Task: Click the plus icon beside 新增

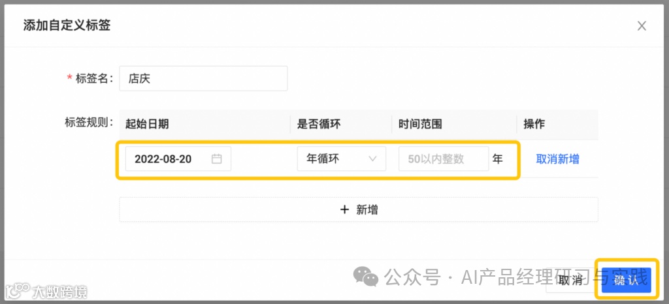Action: [x=345, y=209]
